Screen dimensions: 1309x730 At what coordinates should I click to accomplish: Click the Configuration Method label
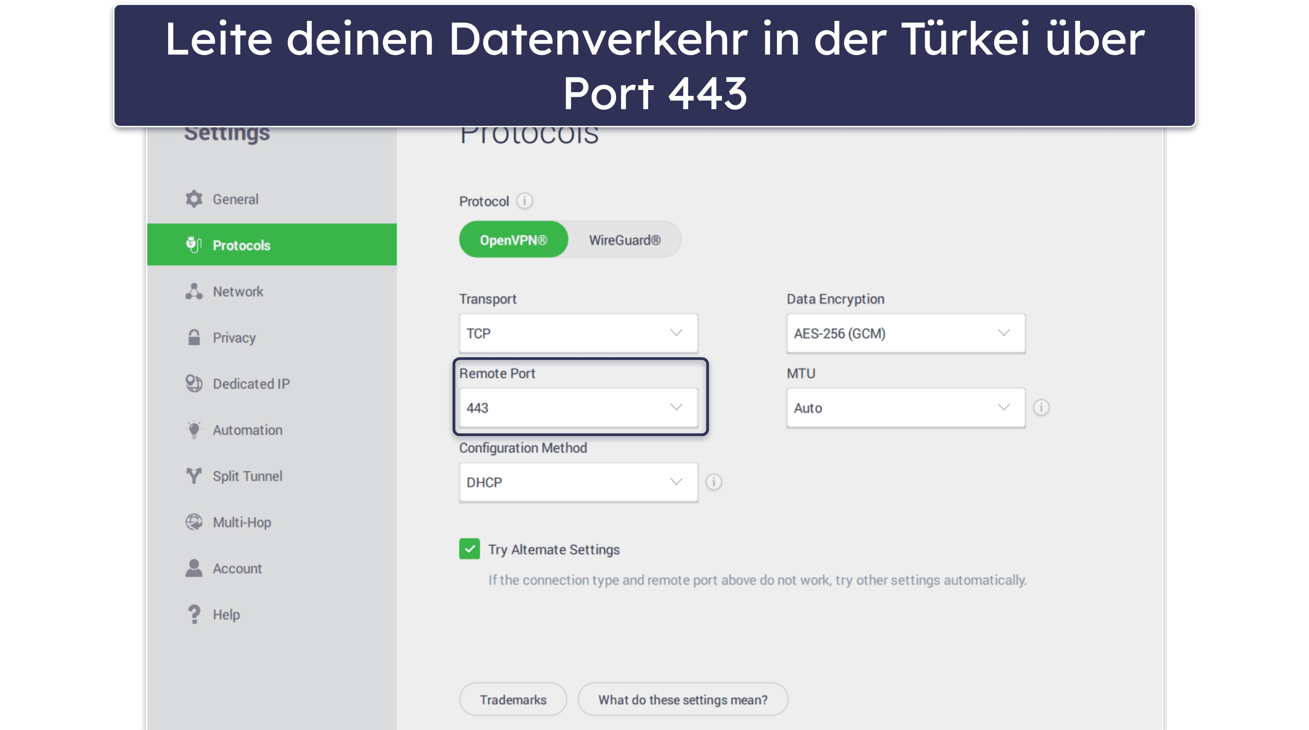pyautogui.click(x=523, y=448)
